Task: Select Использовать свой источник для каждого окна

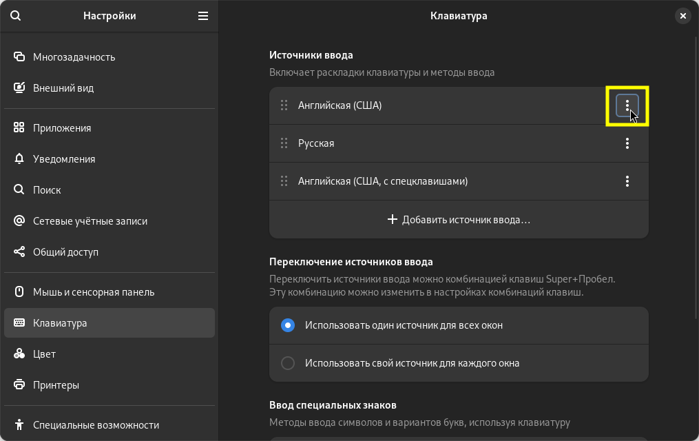Action: point(288,363)
